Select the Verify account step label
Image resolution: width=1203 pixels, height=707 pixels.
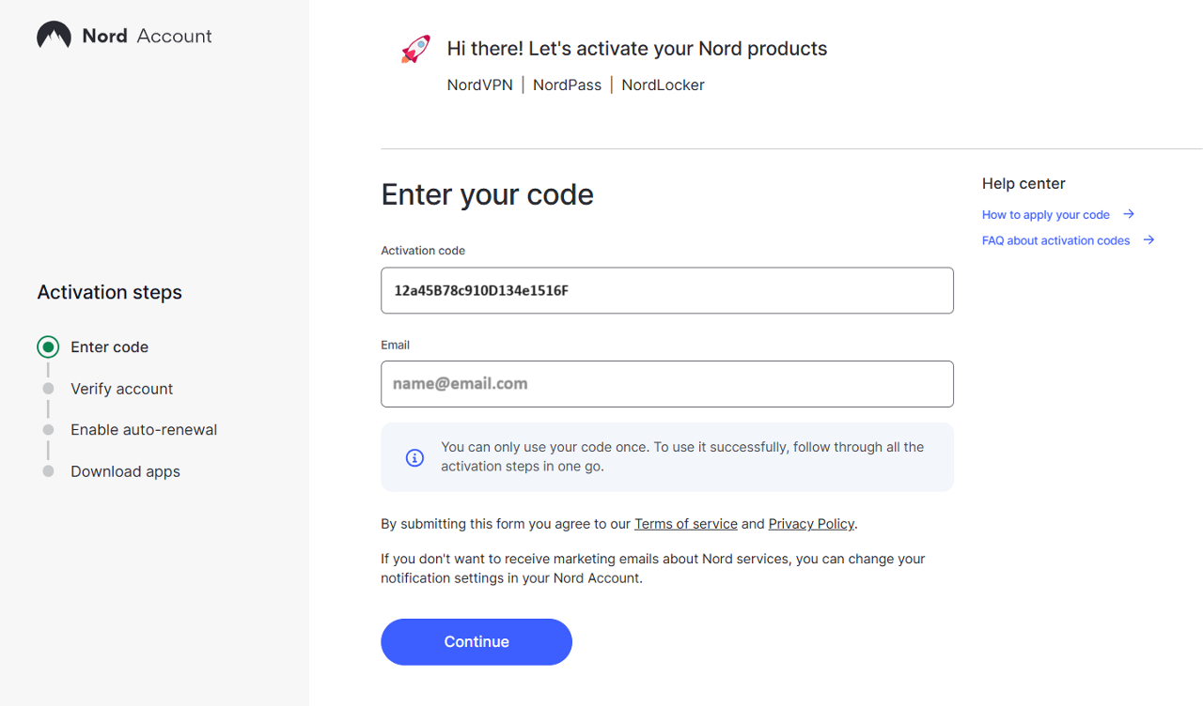click(121, 389)
